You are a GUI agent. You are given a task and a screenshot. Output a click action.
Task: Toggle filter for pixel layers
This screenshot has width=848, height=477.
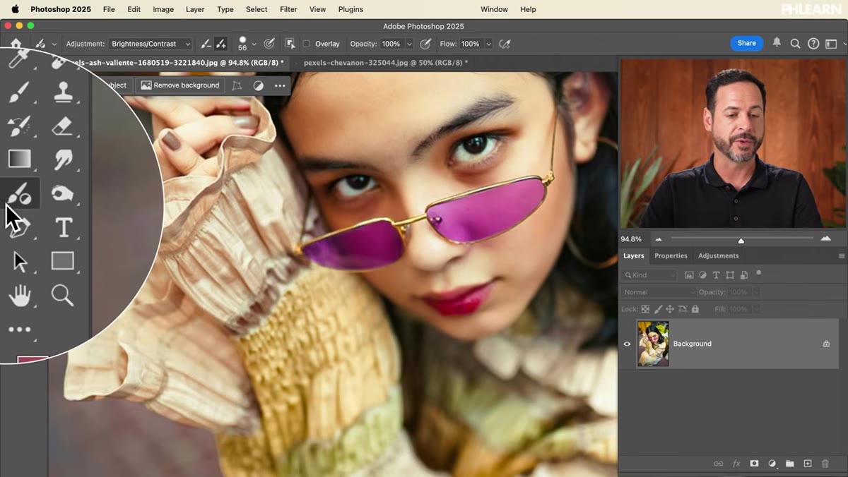point(689,275)
